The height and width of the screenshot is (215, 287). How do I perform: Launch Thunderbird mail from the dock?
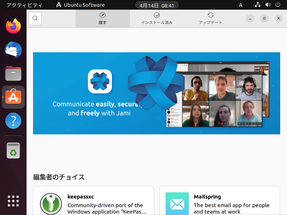click(13, 50)
